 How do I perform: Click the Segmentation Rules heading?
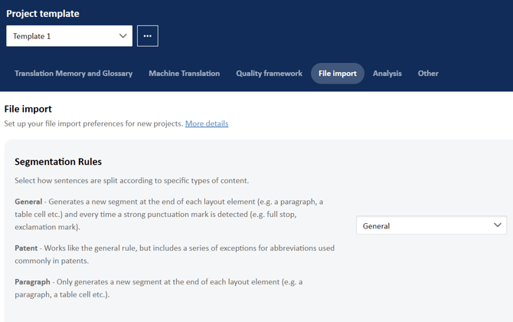[x=58, y=162]
